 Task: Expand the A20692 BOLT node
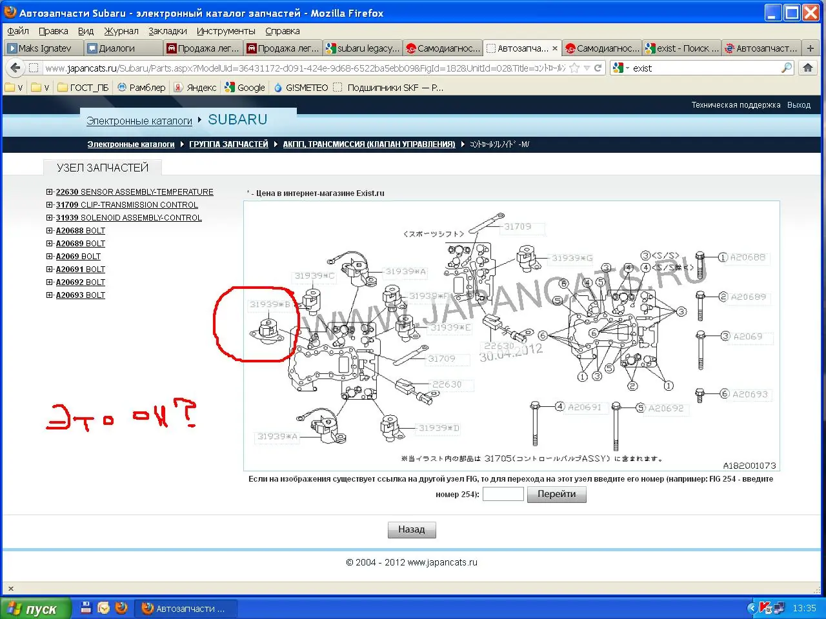click(x=50, y=282)
